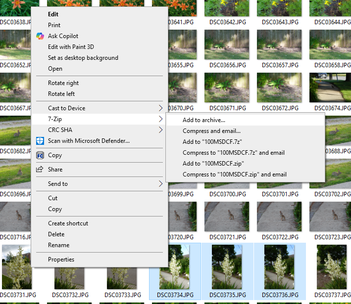Click the DSC03722.JPG rabbit thumbnail

279,217
